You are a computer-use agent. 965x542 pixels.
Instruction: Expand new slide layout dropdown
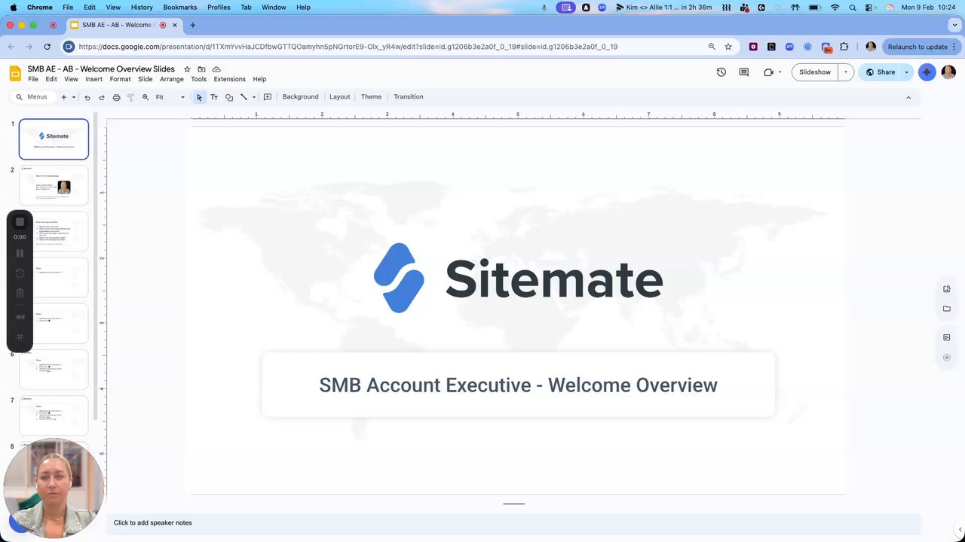tap(73, 97)
